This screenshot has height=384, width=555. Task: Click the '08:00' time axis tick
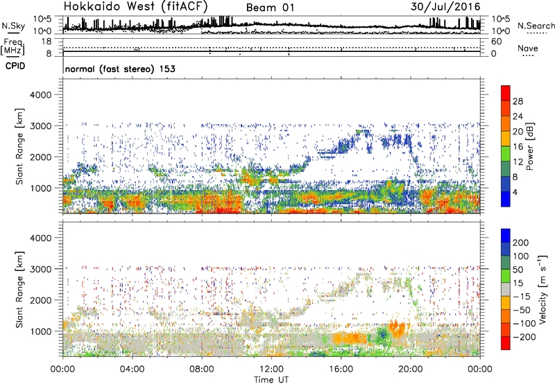coord(202,369)
